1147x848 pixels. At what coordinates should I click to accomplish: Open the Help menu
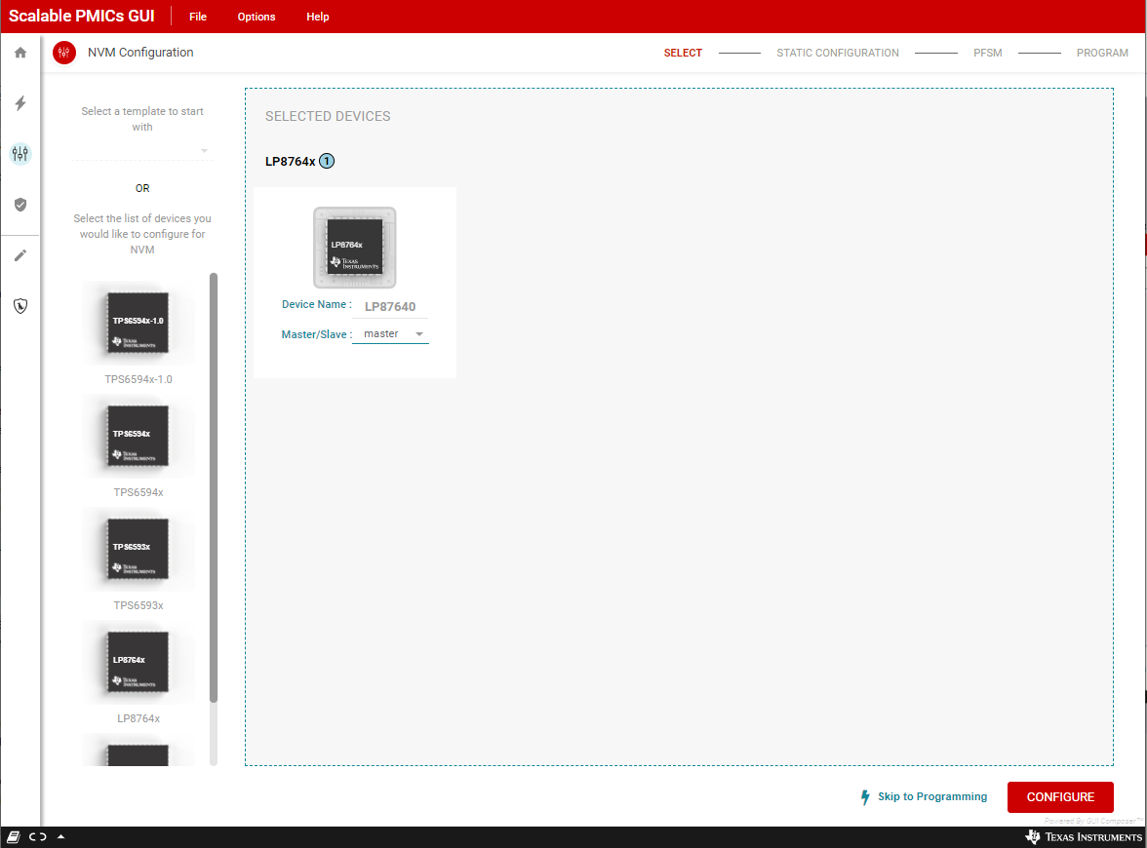pos(318,17)
